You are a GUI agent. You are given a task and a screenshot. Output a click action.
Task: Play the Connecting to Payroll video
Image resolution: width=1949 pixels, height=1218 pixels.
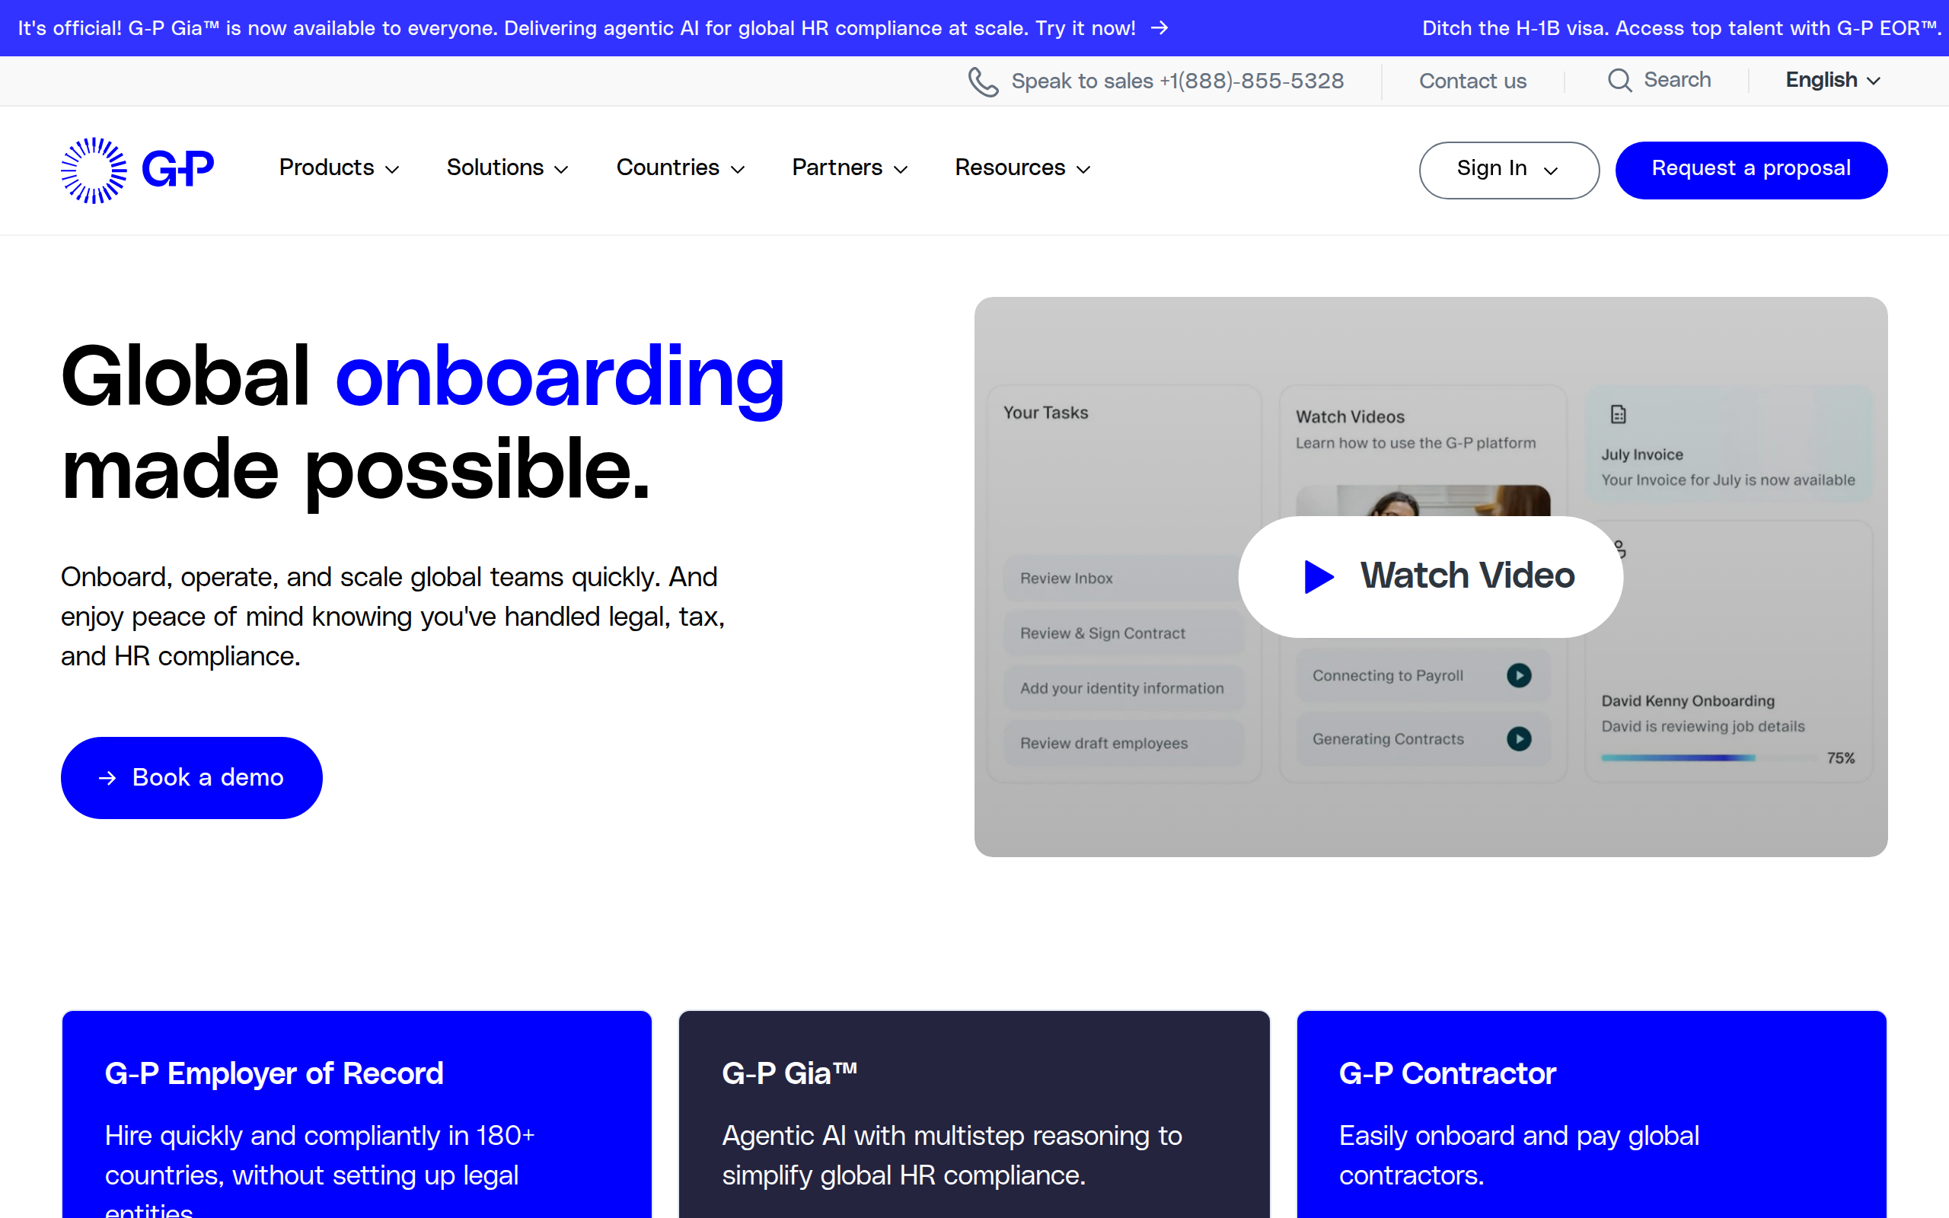click(1519, 675)
